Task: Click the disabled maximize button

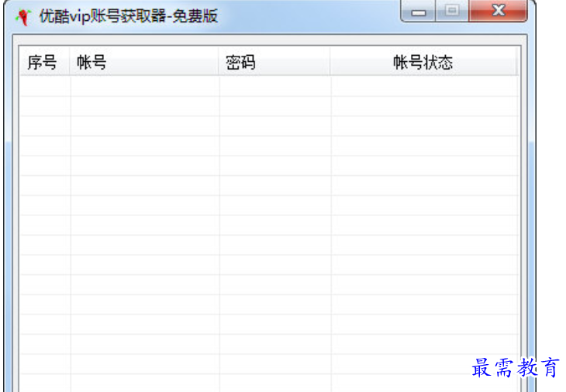Action: coord(452,11)
